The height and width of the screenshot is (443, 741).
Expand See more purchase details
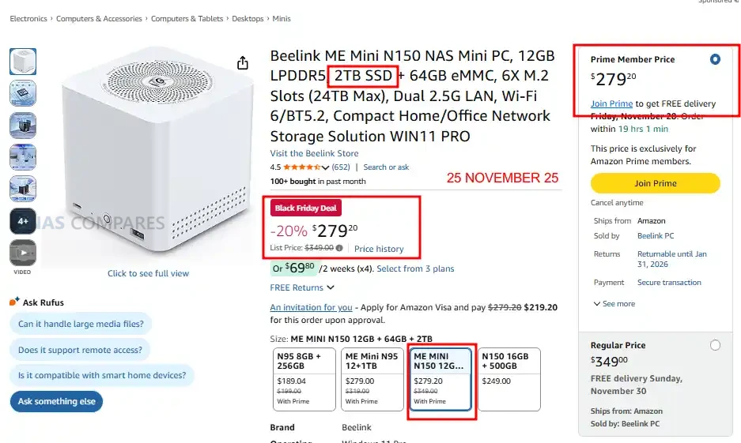(614, 303)
